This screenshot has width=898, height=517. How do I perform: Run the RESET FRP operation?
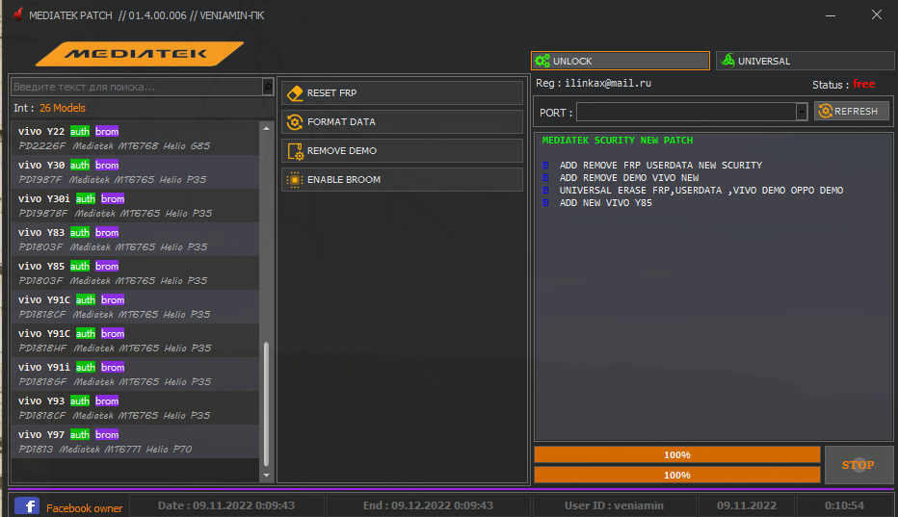coord(402,92)
